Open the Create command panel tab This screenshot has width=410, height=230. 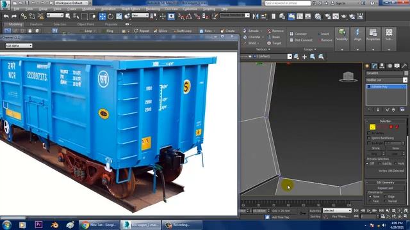tap(367, 66)
